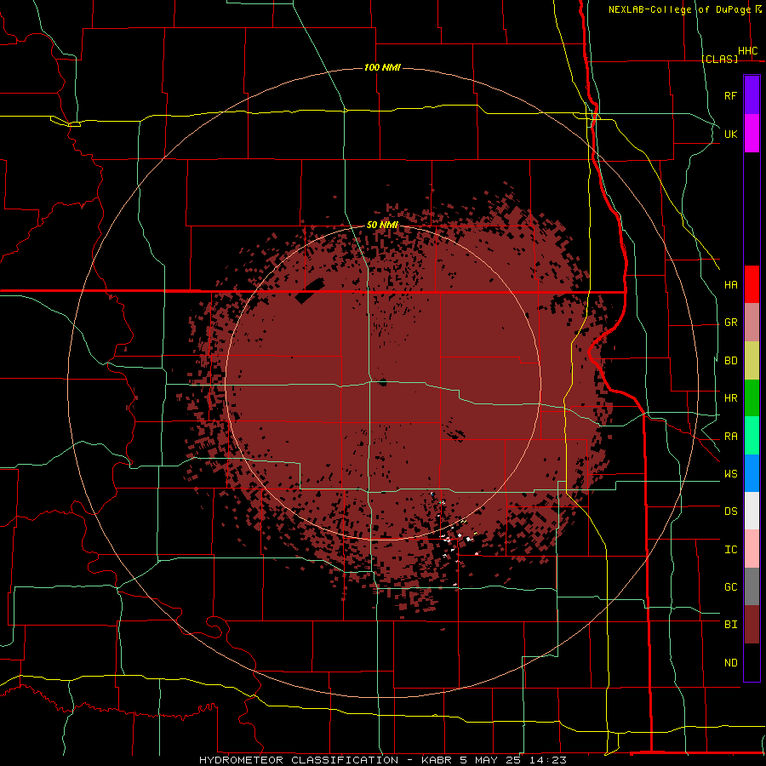Click the HR legend label

tap(730, 398)
